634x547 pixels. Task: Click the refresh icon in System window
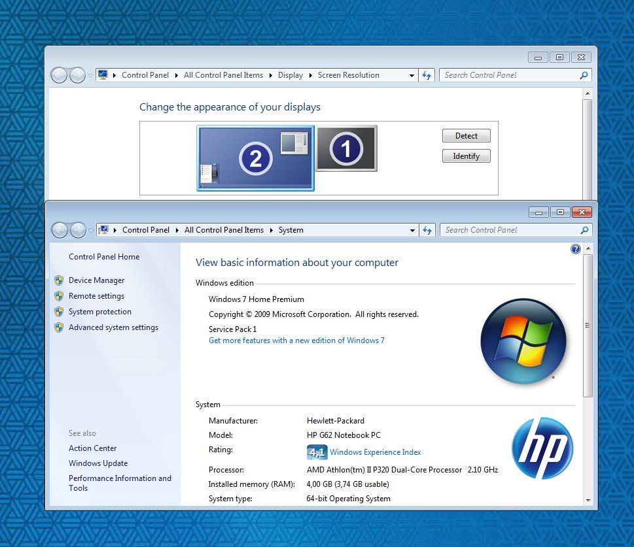(x=427, y=230)
